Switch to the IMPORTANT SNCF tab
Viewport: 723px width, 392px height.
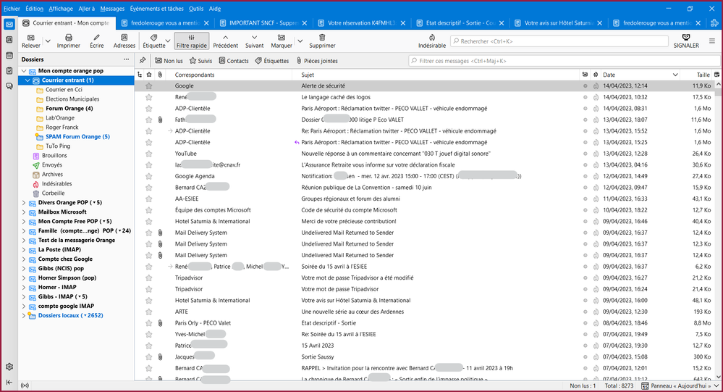(x=260, y=23)
